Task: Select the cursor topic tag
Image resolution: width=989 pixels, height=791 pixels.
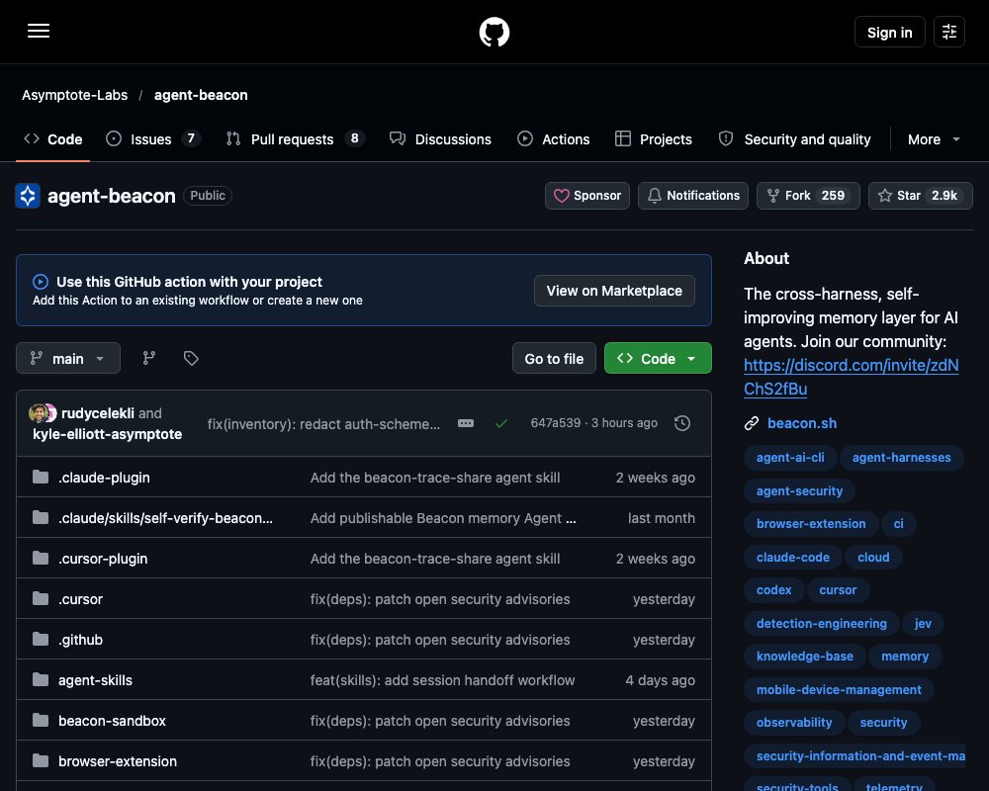Action: pyautogui.click(x=838, y=589)
